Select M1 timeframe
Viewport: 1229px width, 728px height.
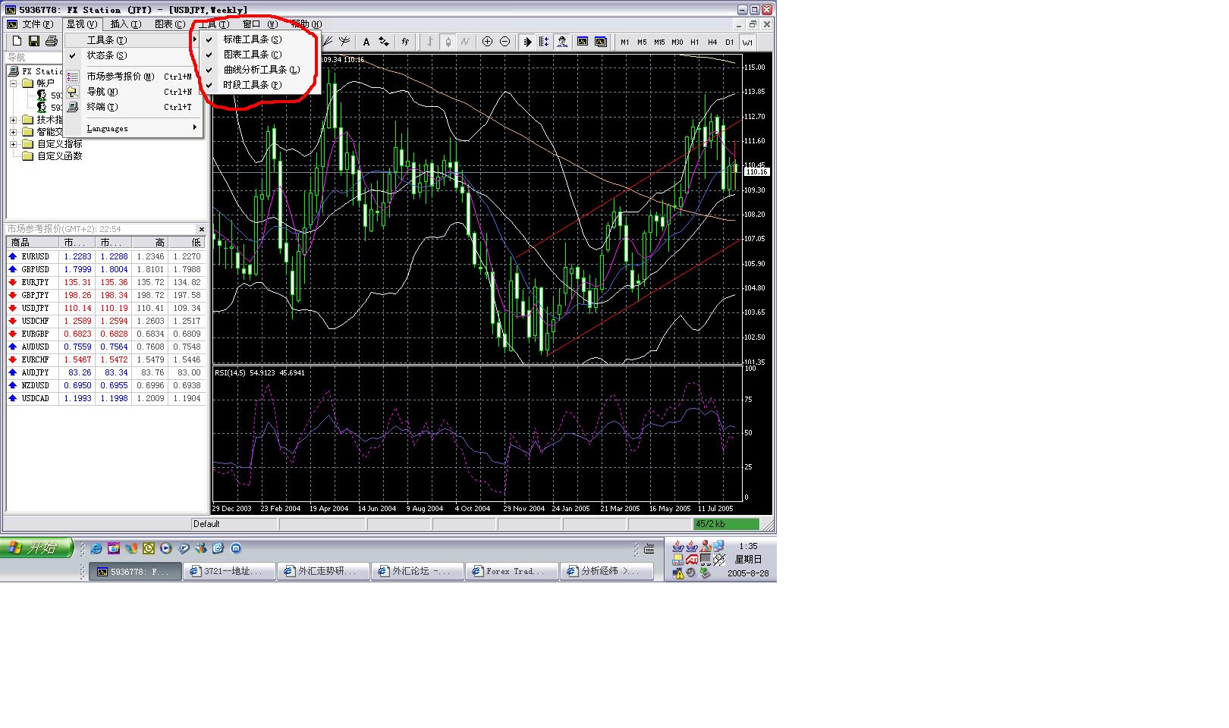click(625, 42)
